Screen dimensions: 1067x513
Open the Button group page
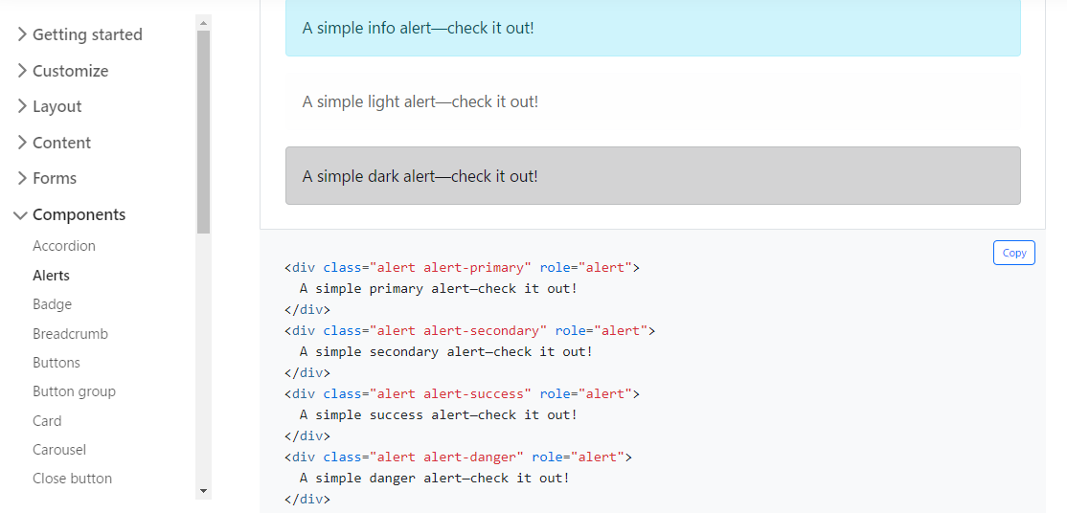(x=74, y=391)
